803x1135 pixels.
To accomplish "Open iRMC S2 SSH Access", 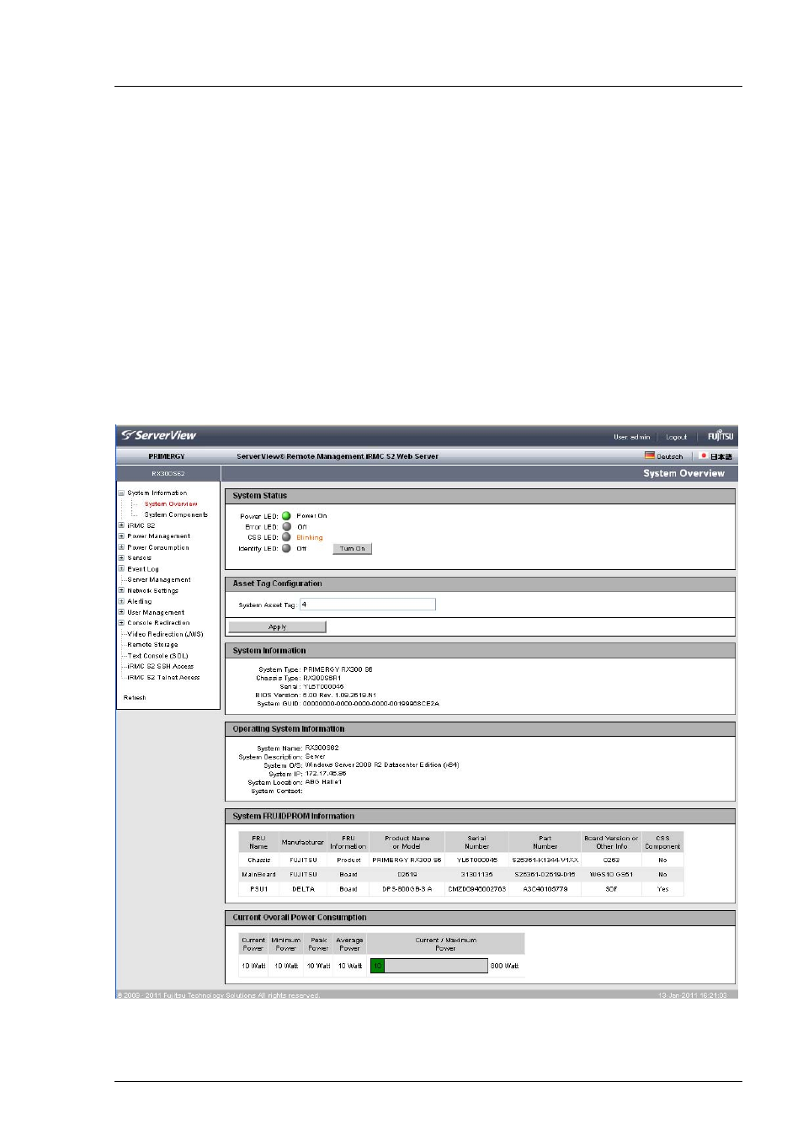I will coord(160,666).
